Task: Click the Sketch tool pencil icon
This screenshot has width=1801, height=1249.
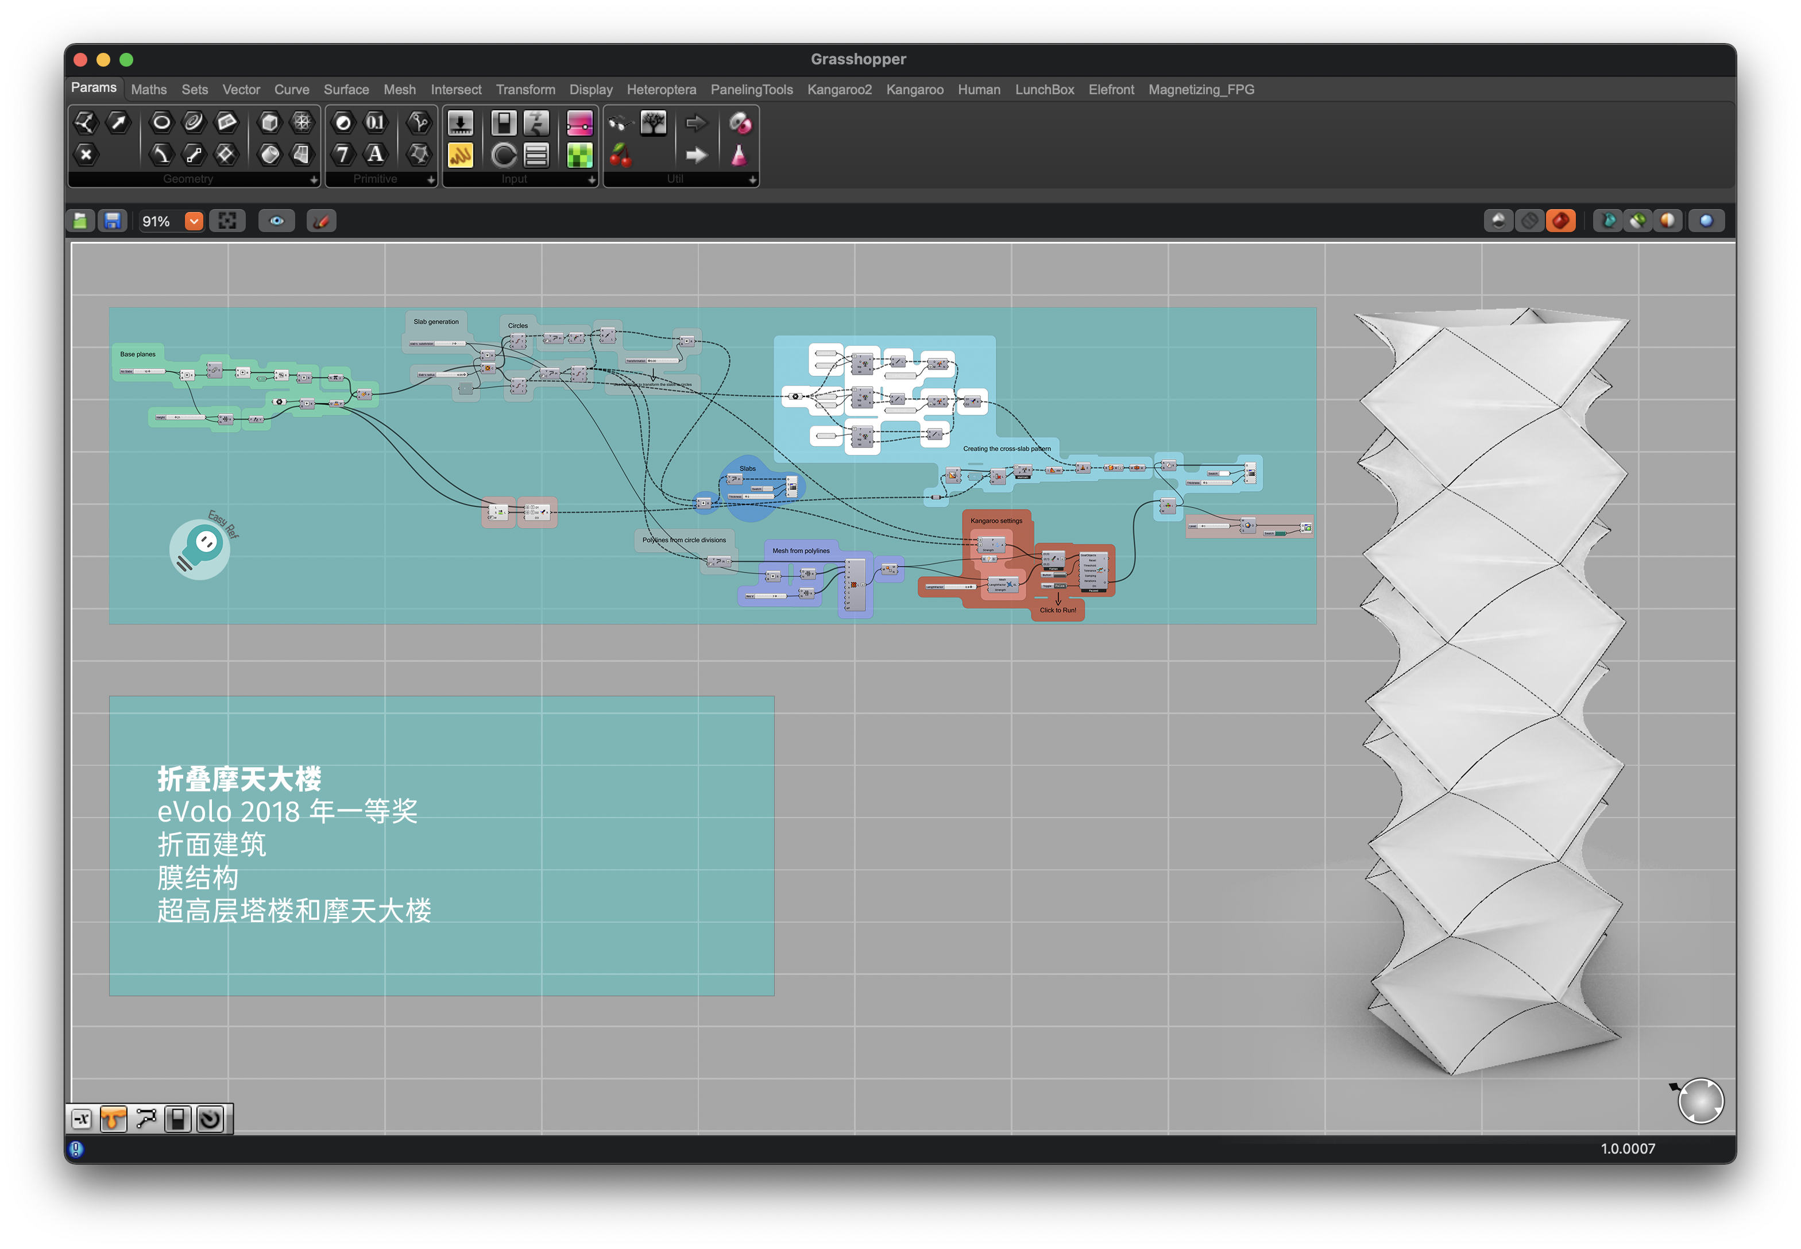Action: pyautogui.click(x=321, y=221)
